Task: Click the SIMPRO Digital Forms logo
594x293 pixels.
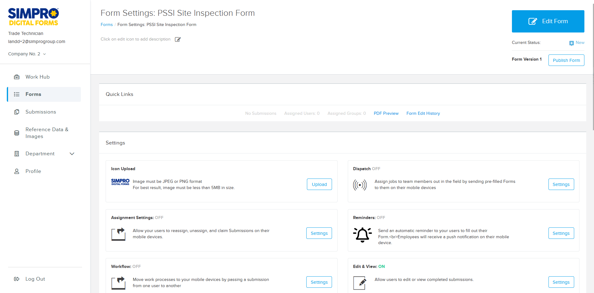Action: coord(33,16)
